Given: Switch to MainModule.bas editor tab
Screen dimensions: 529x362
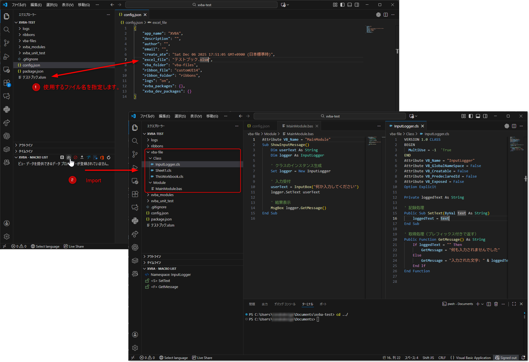Looking at the screenshot, I should pyautogui.click(x=299, y=126).
